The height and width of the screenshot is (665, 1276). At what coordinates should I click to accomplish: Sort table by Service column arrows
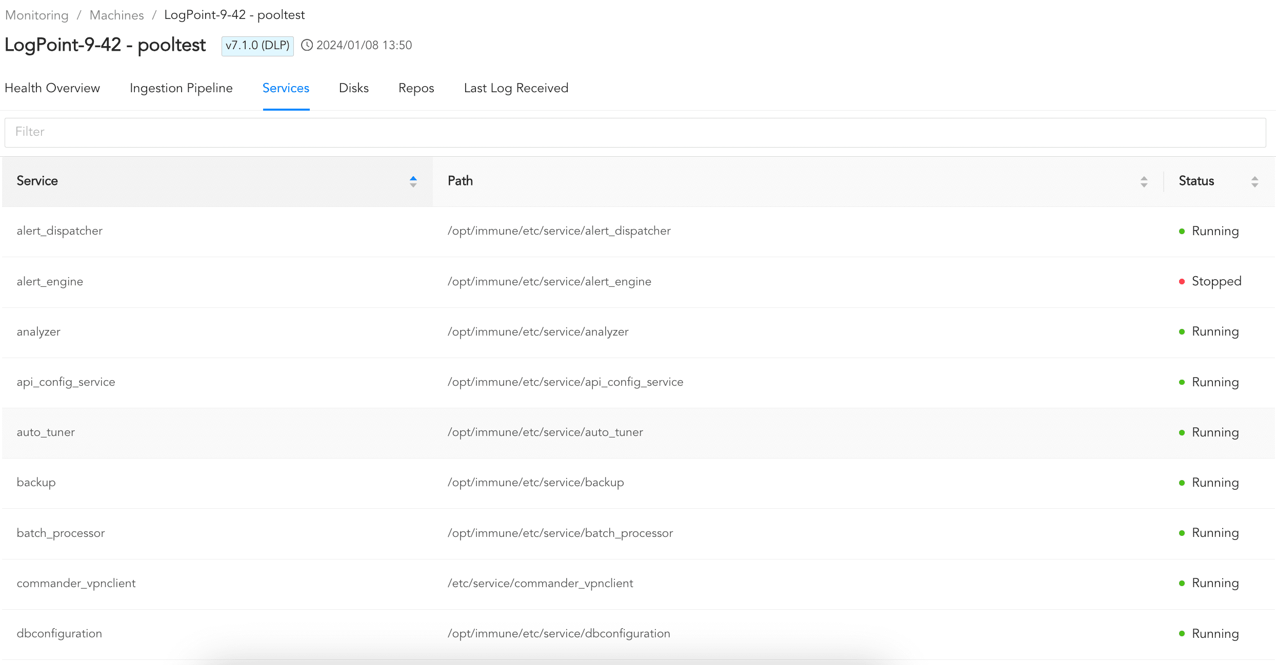(413, 181)
